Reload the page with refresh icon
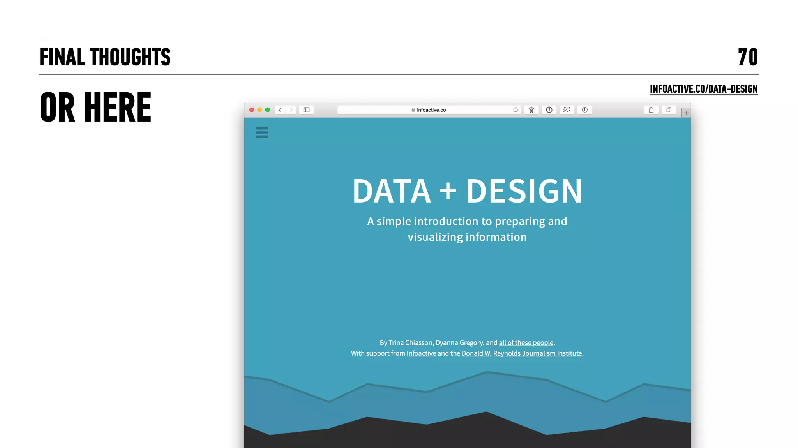 [516, 110]
